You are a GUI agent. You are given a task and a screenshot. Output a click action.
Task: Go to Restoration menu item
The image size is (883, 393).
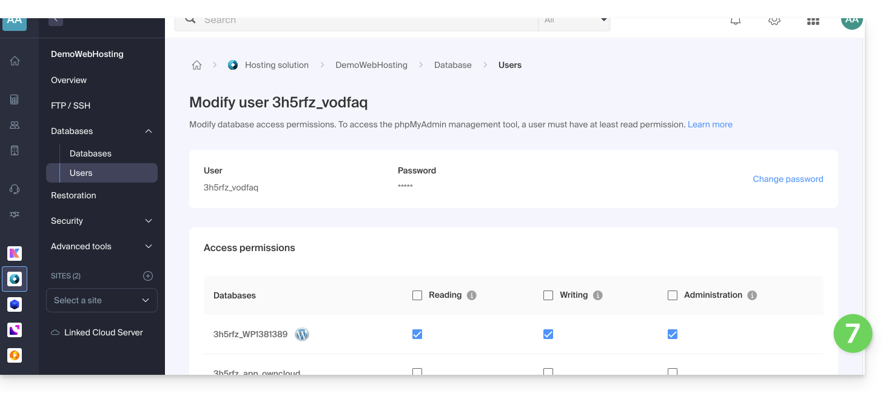pos(73,195)
